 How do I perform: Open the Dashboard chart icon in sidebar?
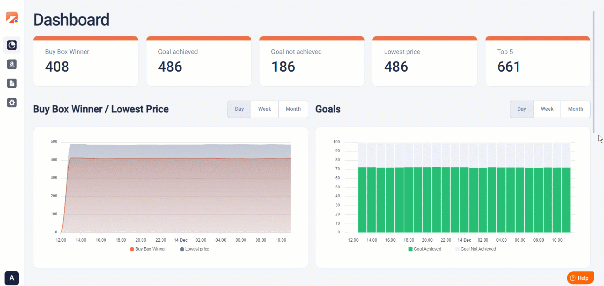[x=12, y=45]
